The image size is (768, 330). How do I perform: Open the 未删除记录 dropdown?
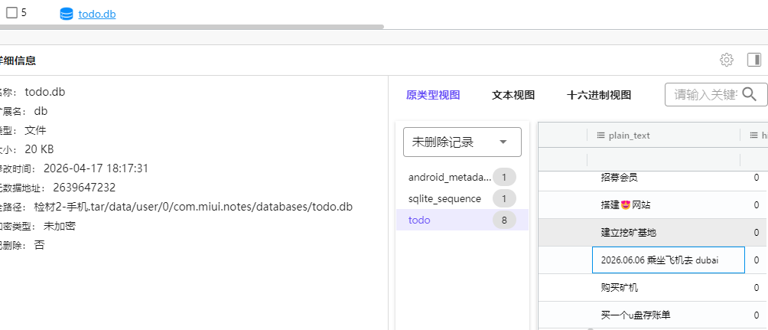tap(462, 142)
